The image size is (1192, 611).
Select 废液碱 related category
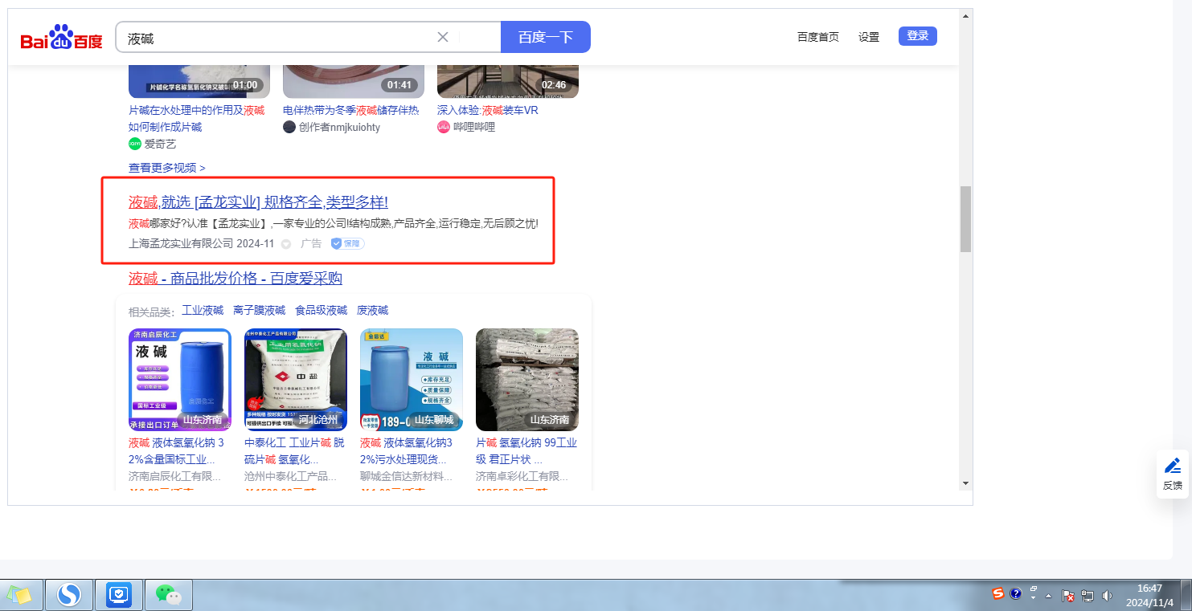click(x=372, y=311)
